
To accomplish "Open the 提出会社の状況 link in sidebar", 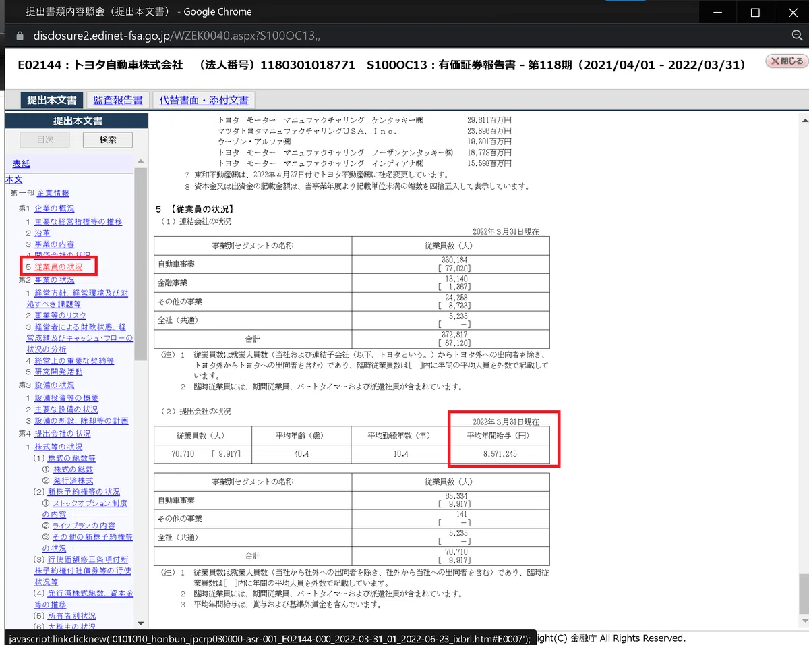I will 63,434.
